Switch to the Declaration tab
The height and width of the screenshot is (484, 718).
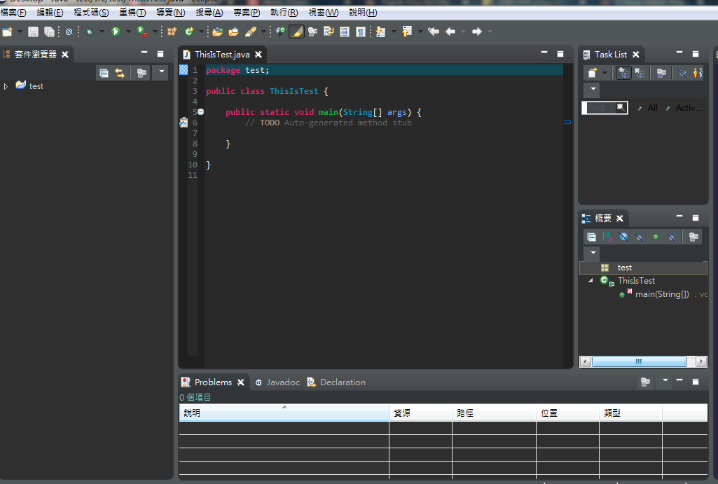[336, 382]
